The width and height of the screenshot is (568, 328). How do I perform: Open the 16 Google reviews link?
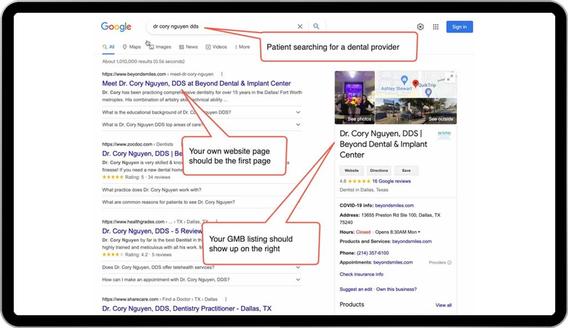coord(391,181)
